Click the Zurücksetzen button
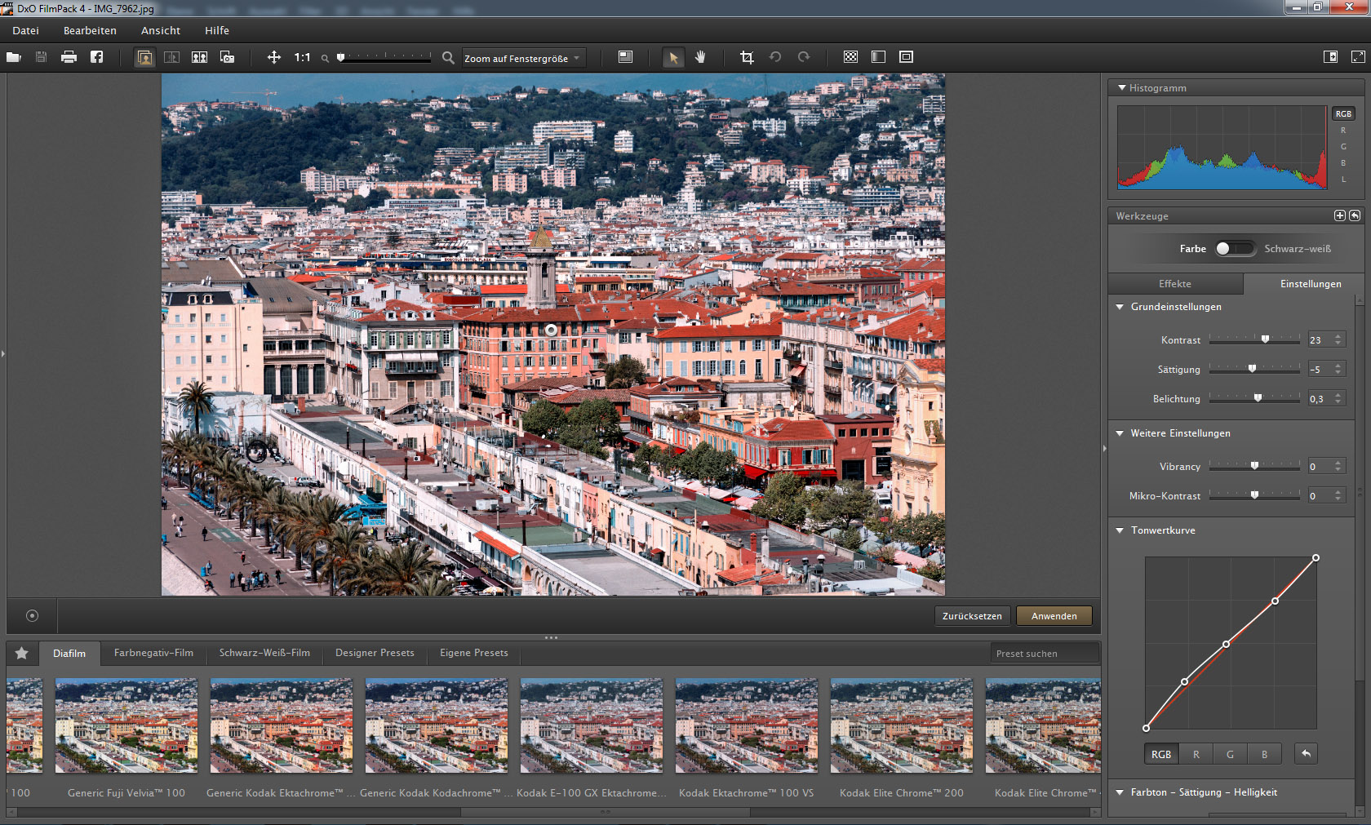Screen dimensions: 1371x825 [x=972, y=616]
